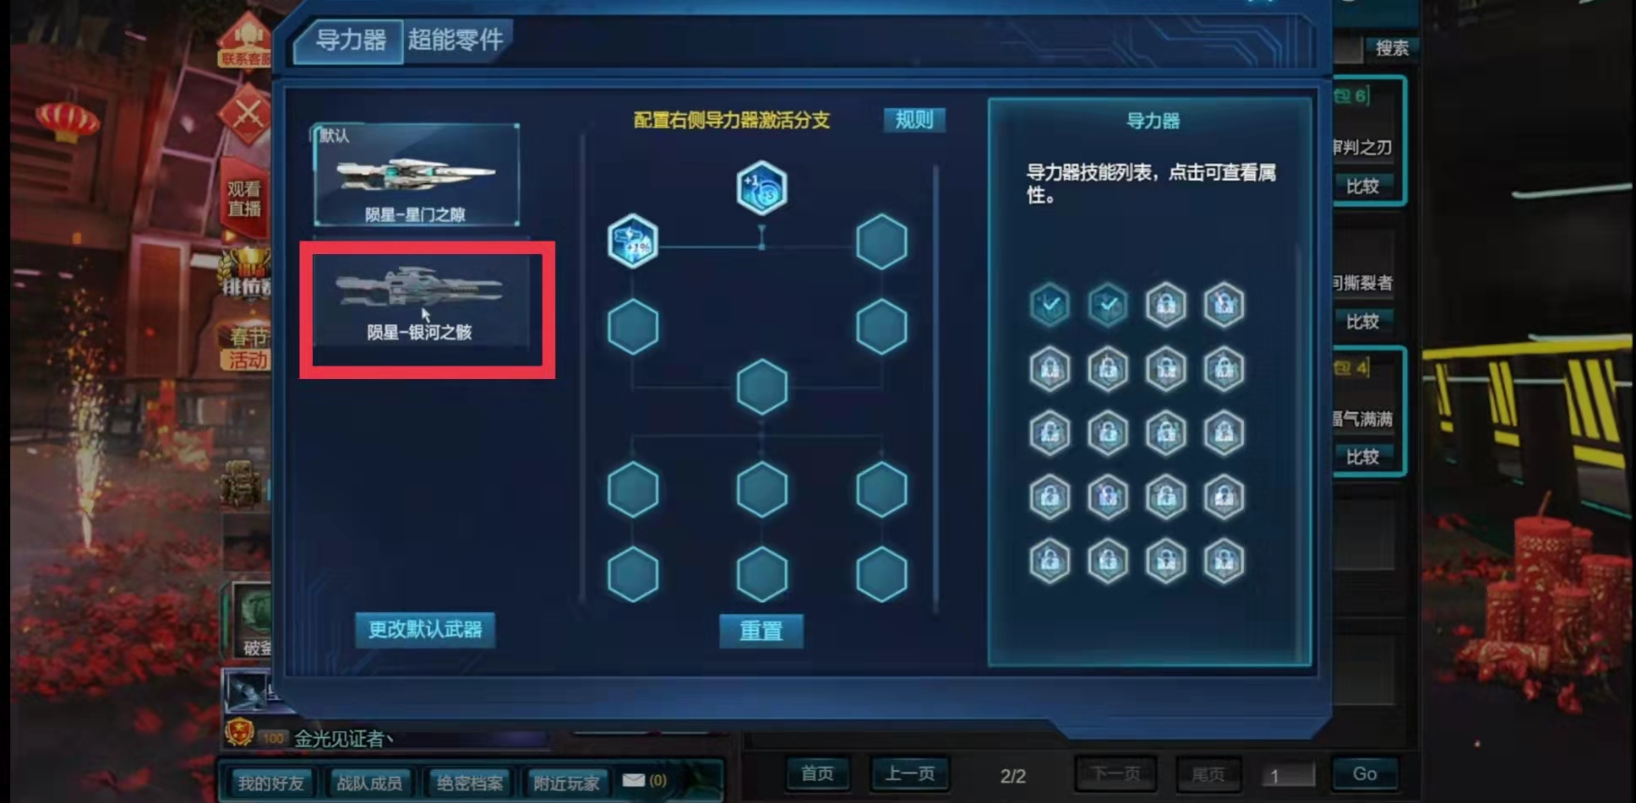Screen dimensions: 1636x803
Task: Open the 规则 rules button
Action: point(913,120)
